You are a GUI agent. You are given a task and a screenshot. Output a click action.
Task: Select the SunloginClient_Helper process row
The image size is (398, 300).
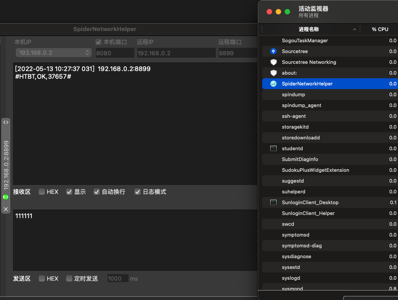click(x=330, y=213)
